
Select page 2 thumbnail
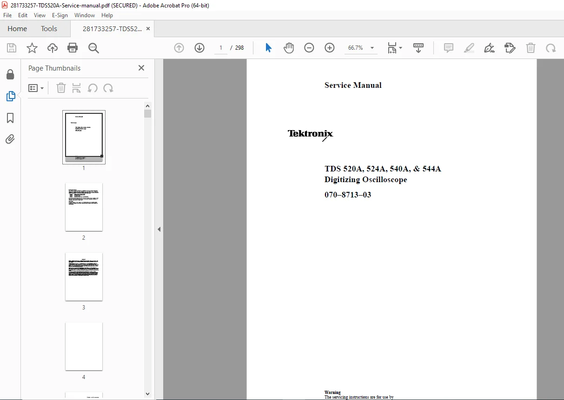(x=84, y=207)
